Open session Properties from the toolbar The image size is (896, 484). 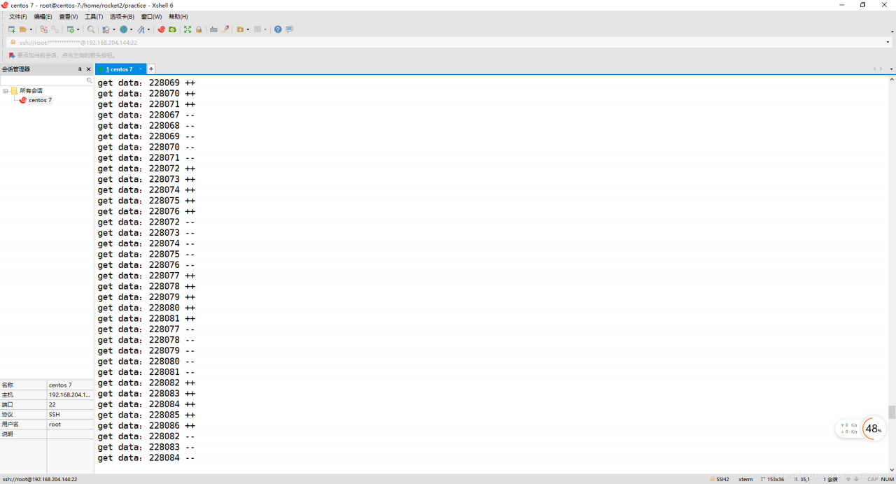pyautogui.click(x=71, y=29)
